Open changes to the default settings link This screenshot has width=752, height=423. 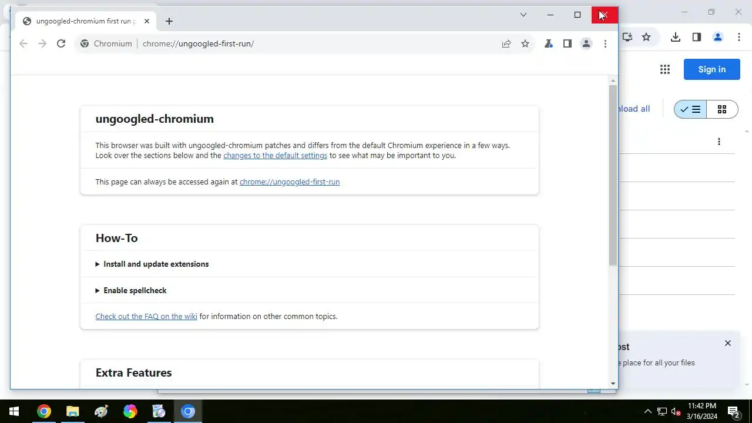275,156
